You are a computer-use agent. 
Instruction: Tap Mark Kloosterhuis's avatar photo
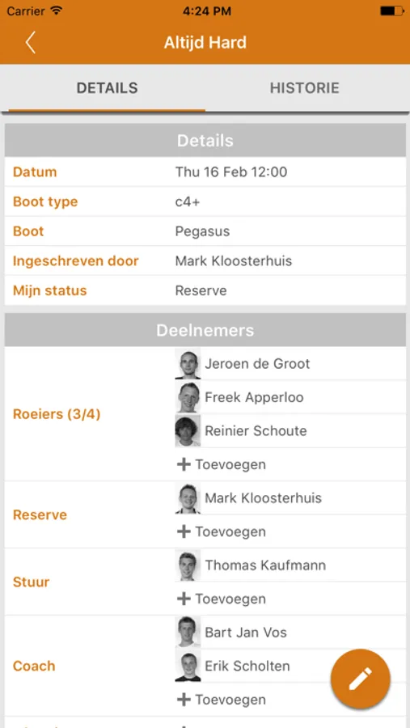[x=188, y=498]
